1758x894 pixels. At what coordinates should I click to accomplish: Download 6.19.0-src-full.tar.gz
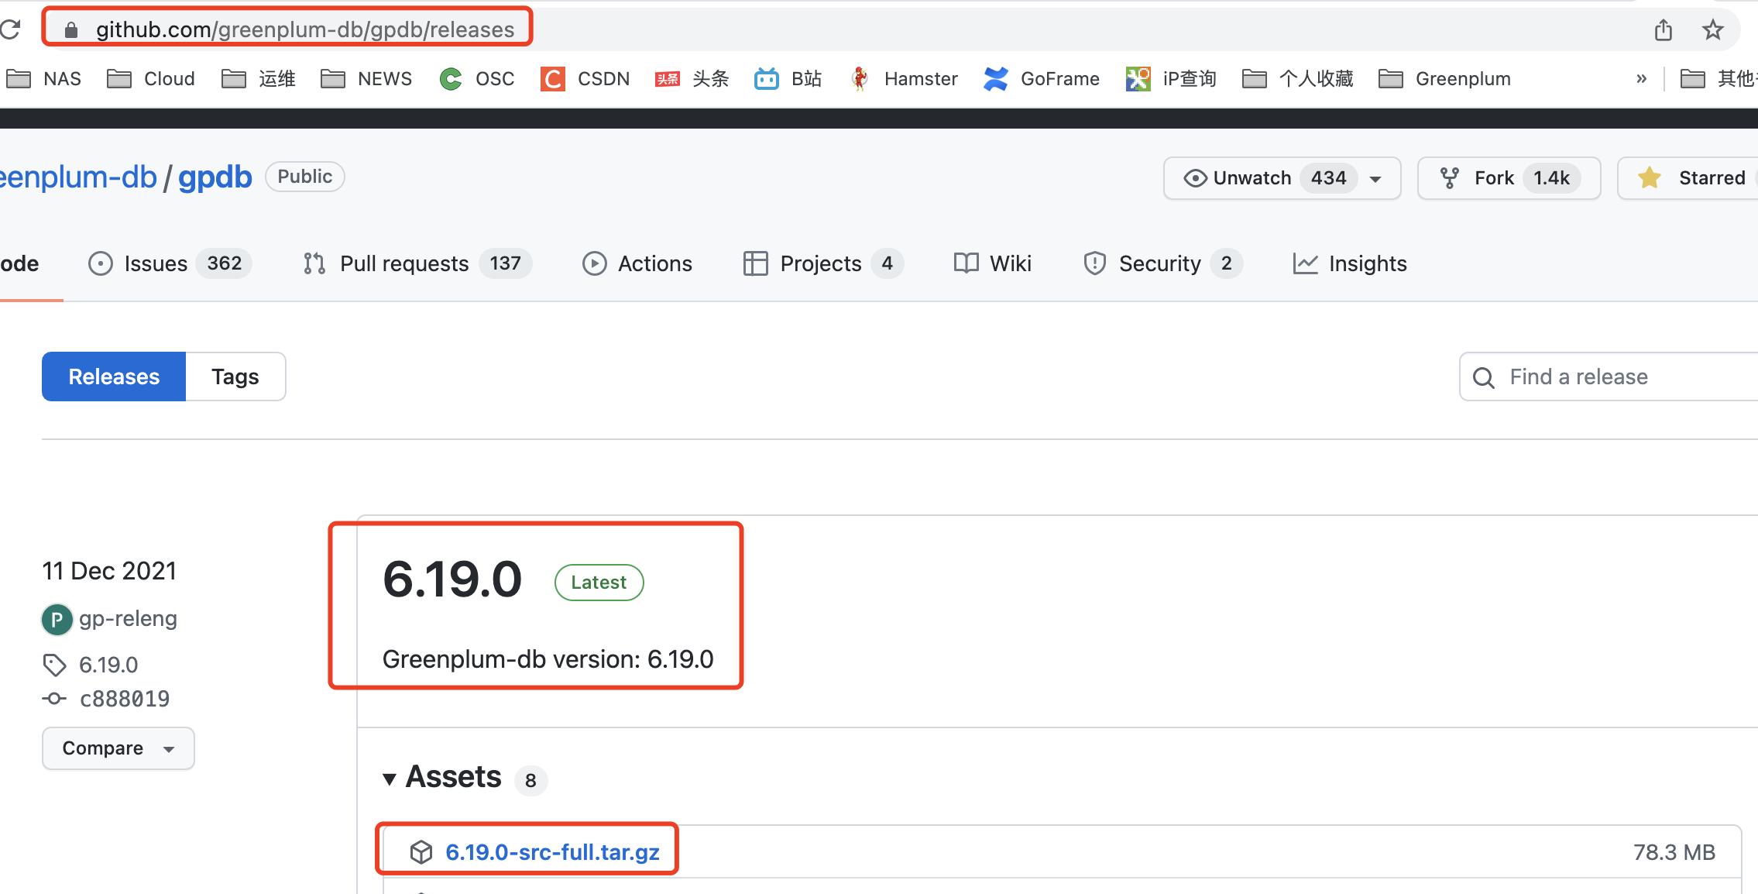coord(553,851)
